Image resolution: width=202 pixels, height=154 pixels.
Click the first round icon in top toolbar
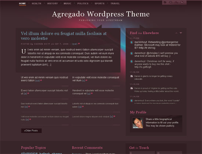click(x=165, y=2)
